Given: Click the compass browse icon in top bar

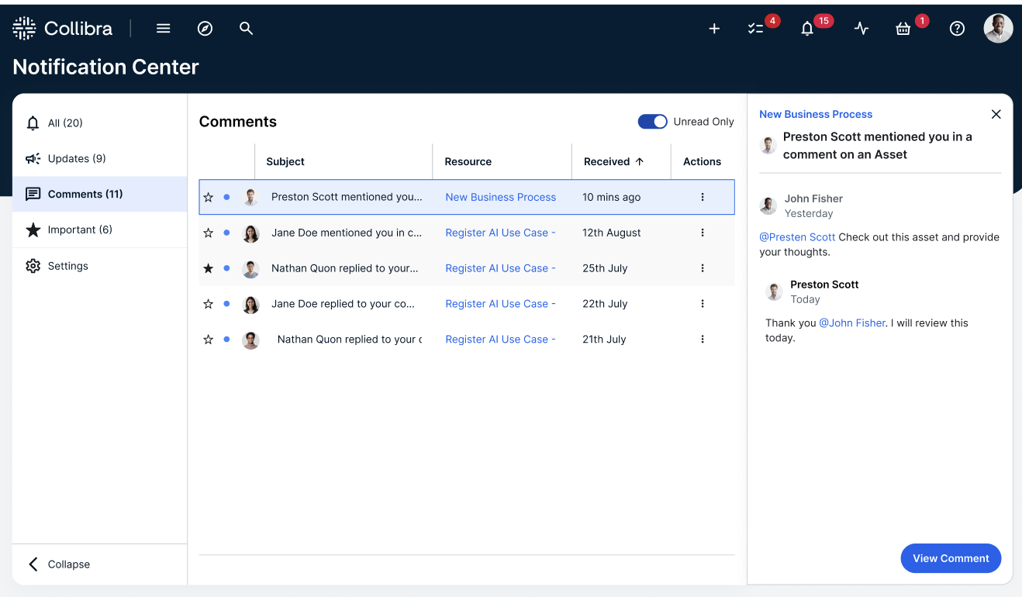Looking at the screenshot, I should click(x=205, y=28).
